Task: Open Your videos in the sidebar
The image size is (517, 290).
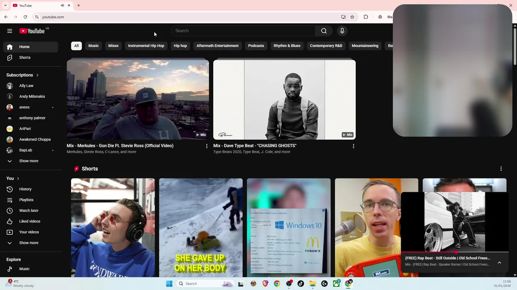Action: coord(31,232)
